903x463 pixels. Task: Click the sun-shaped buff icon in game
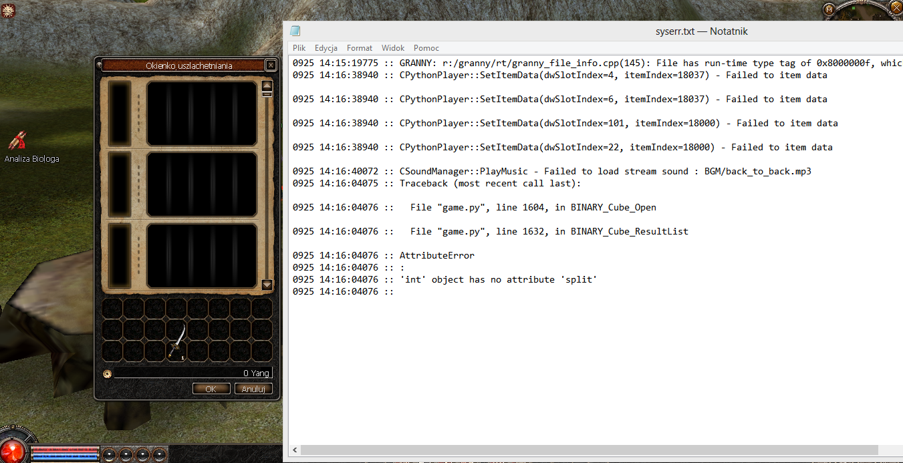point(9,10)
